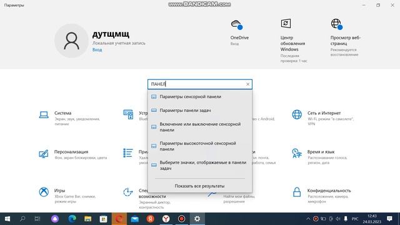This screenshot has height=225, width=400.
Task: Open the Mail app from the taskbar
Action: pos(134,219)
